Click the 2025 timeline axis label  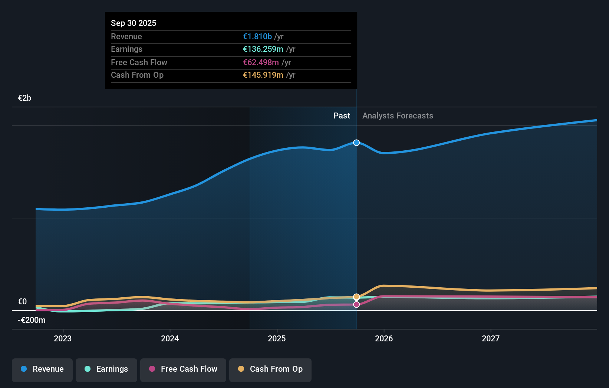[x=277, y=338]
